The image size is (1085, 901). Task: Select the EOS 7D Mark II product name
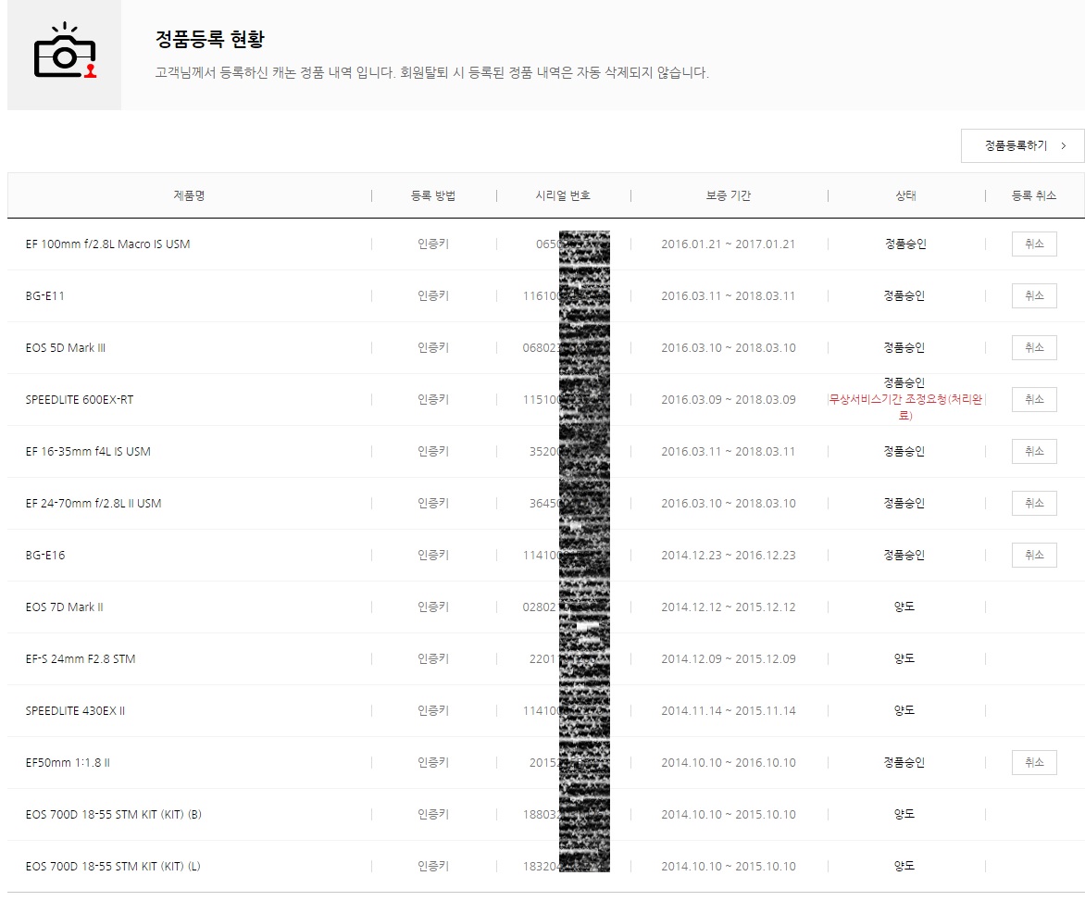click(65, 607)
